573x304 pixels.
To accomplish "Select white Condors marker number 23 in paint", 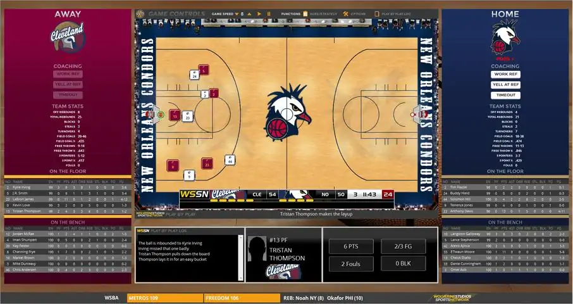I will pyautogui.click(x=187, y=117).
